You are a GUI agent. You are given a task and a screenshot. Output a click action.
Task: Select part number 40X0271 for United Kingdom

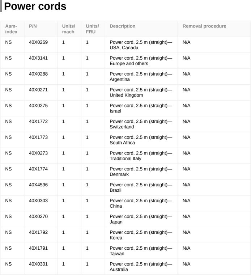[x=38, y=90]
